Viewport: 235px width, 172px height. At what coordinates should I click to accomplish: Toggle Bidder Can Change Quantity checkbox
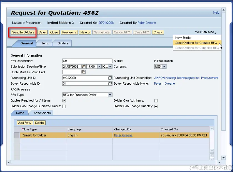point(156,106)
